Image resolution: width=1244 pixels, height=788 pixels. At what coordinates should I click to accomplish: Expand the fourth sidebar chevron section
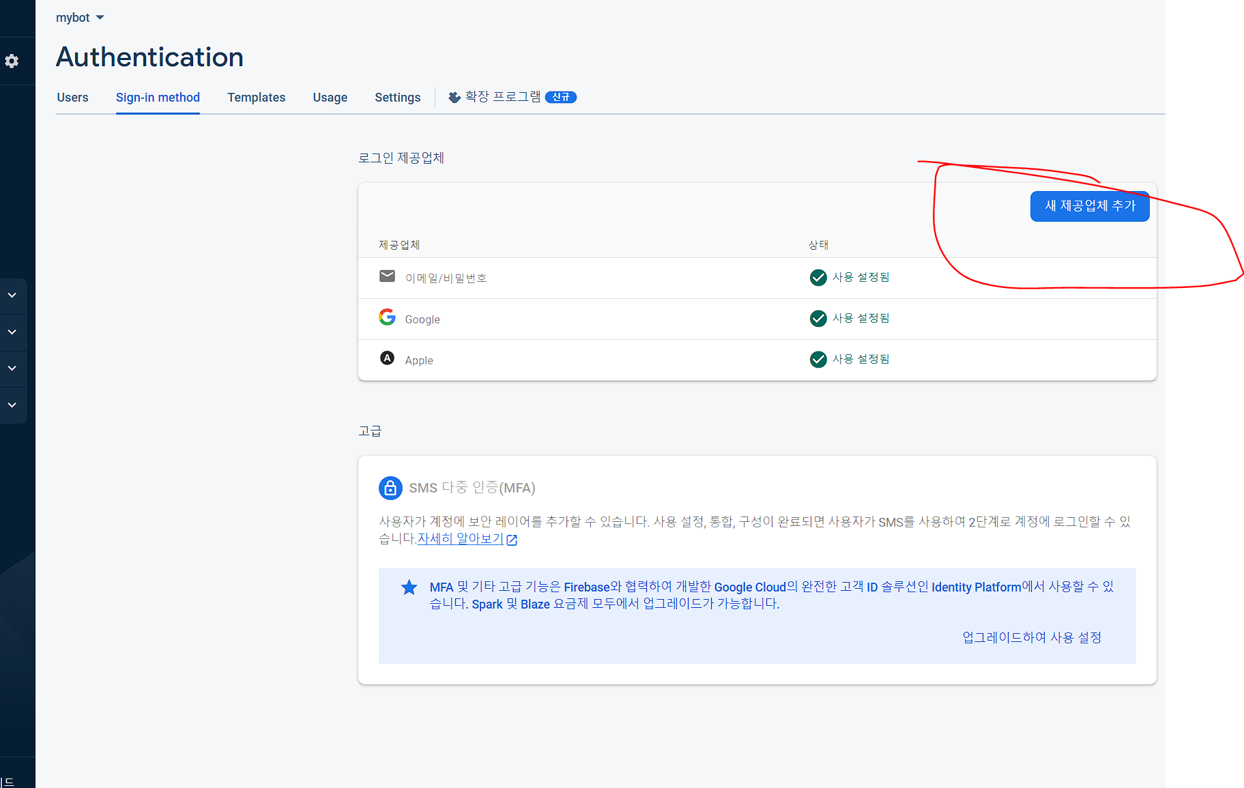pos(12,405)
